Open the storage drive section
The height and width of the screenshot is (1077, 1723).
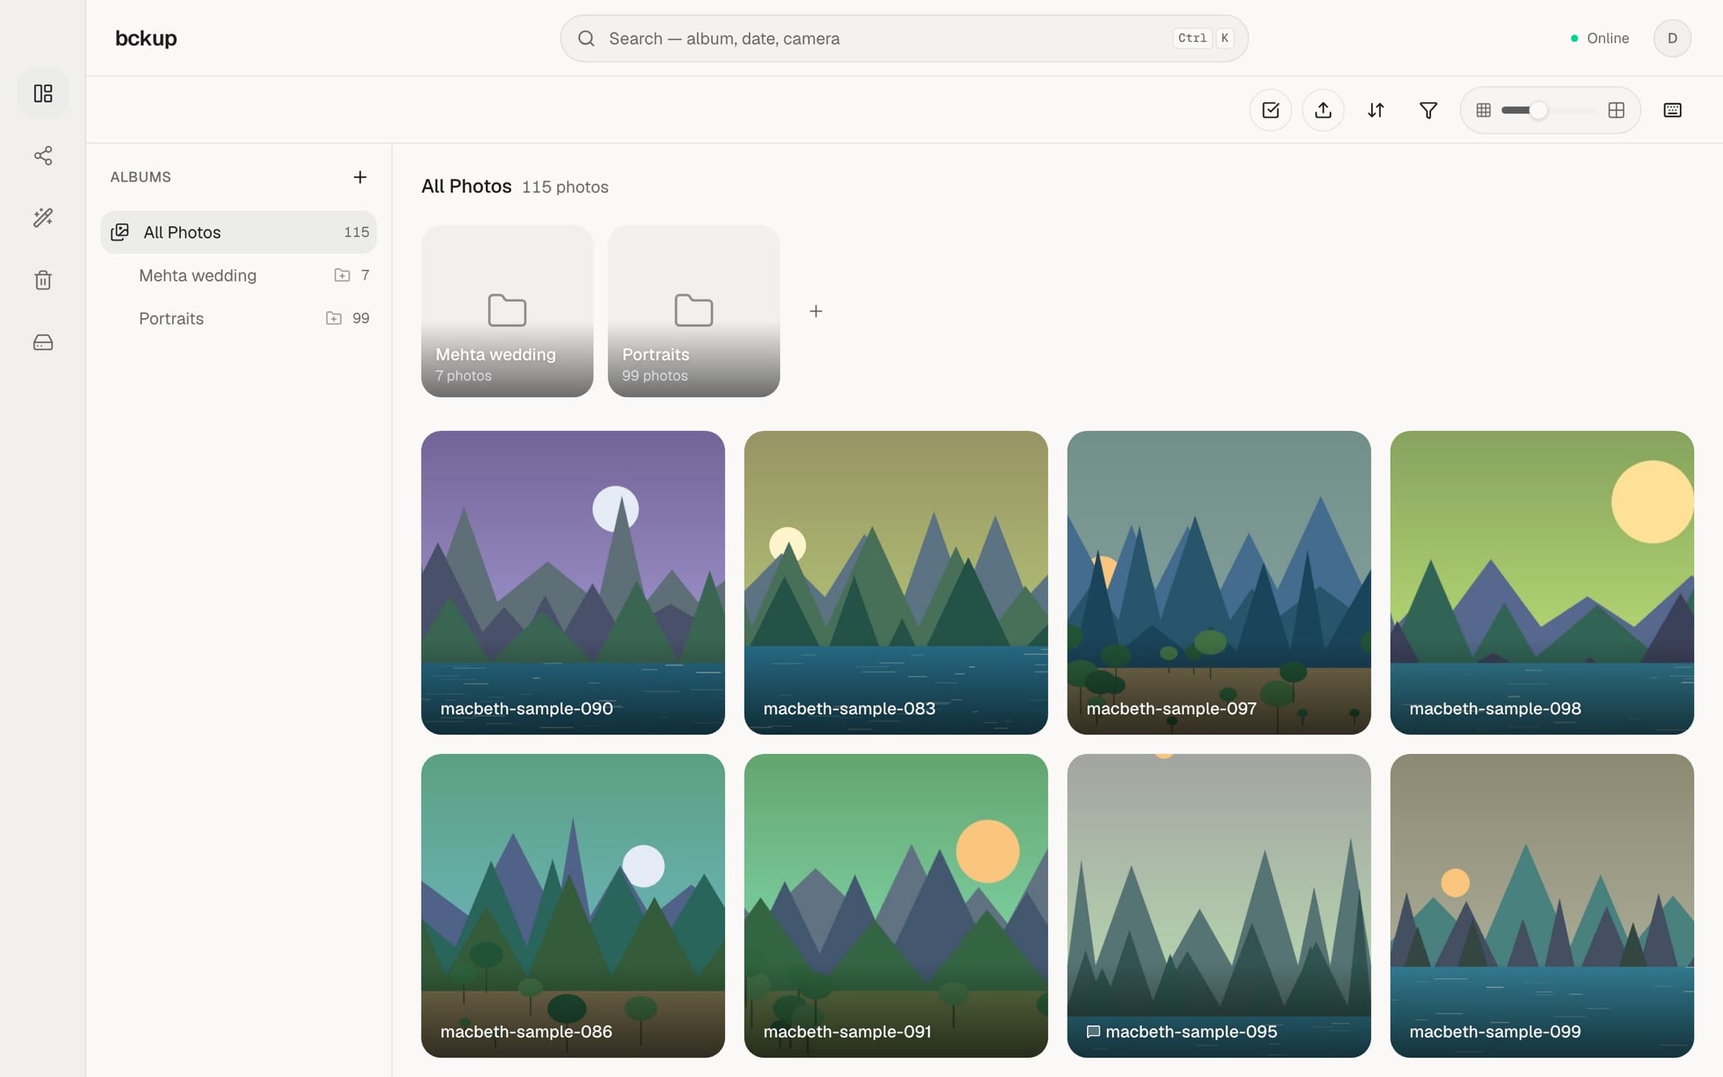pyautogui.click(x=43, y=342)
